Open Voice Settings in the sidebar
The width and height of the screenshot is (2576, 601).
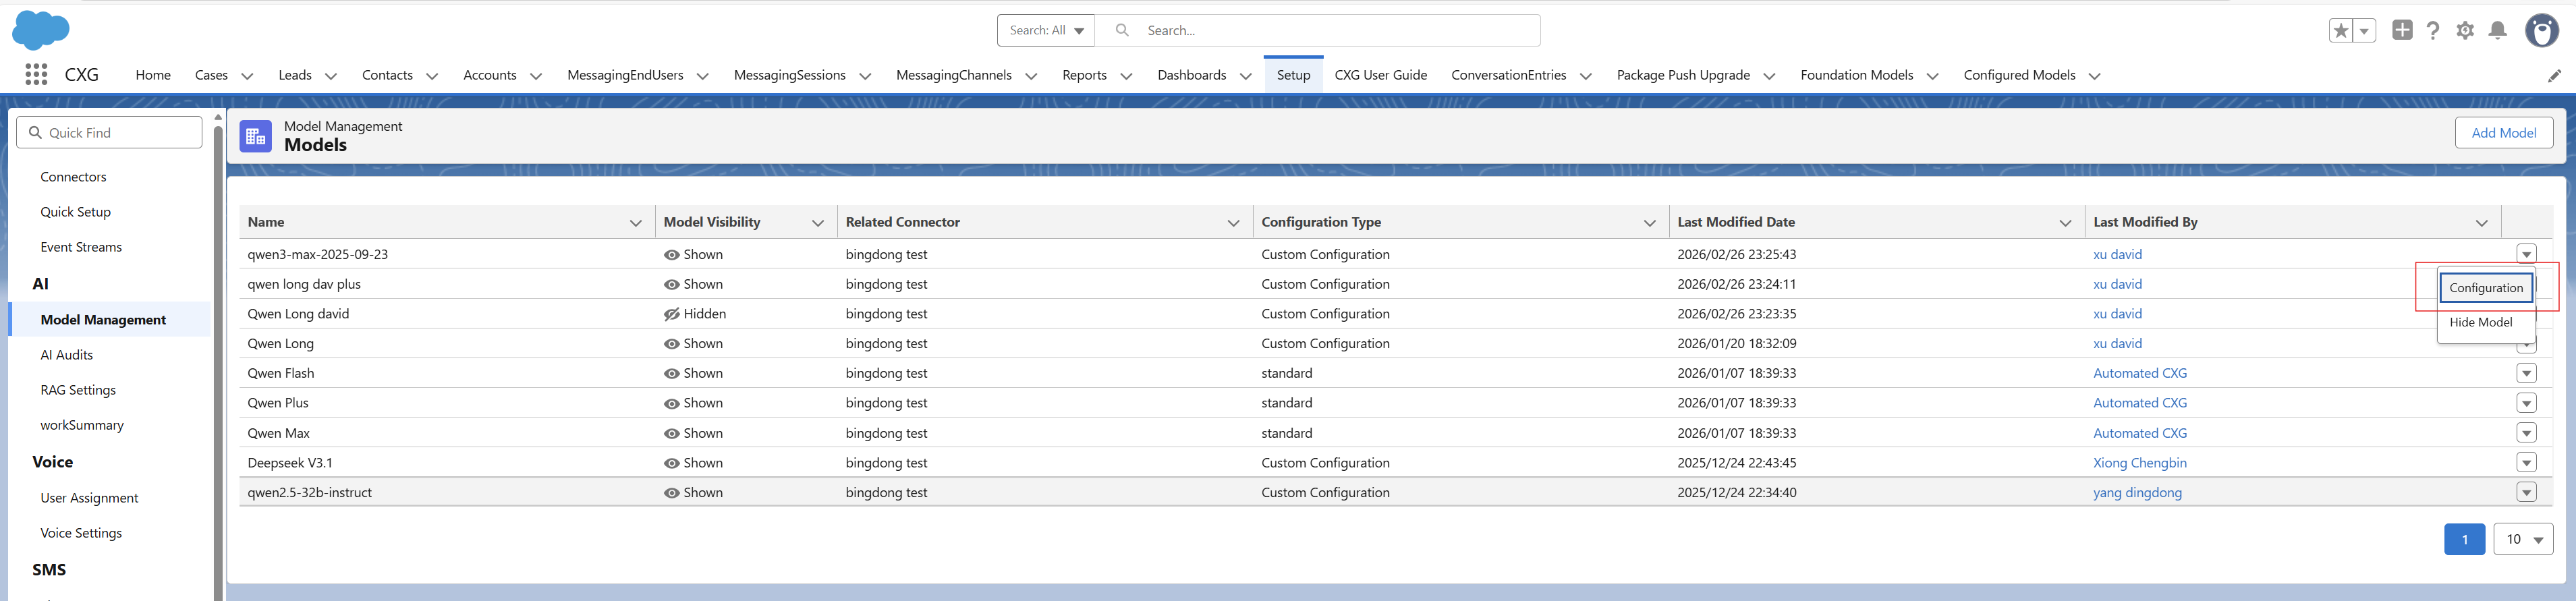81,533
